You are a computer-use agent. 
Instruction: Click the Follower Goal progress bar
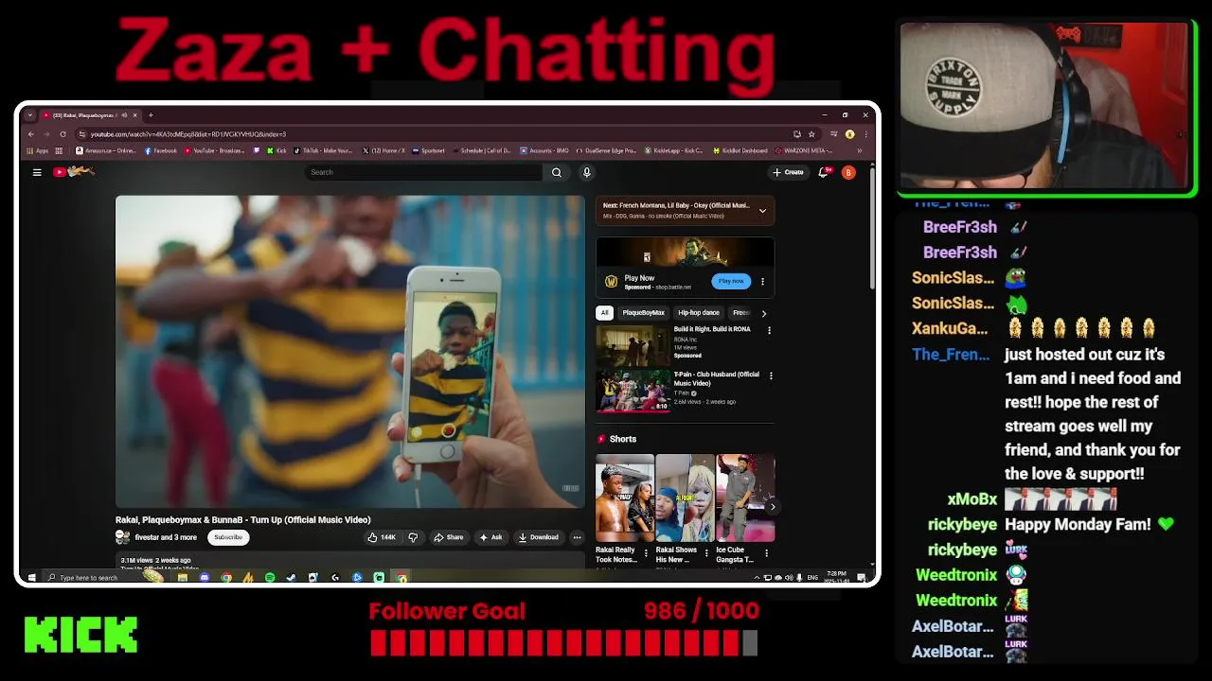563,643
